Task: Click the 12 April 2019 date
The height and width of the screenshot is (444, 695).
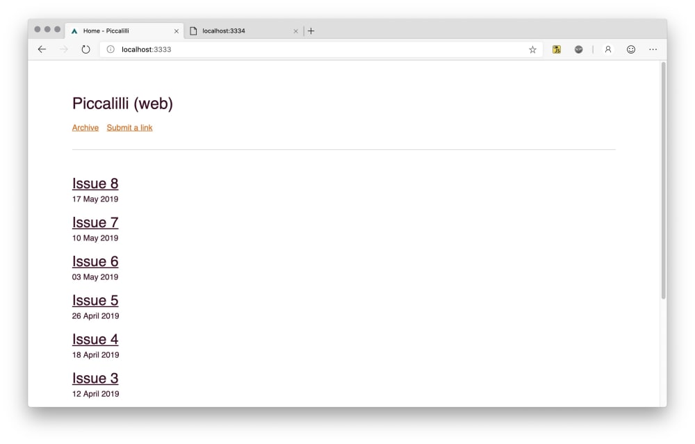Action: (96, 394)
